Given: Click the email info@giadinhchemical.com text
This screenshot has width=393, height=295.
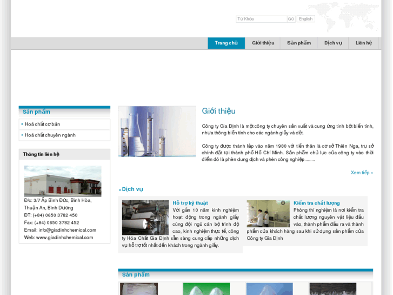Looking at the screenshot, I should tap(68, 230).
